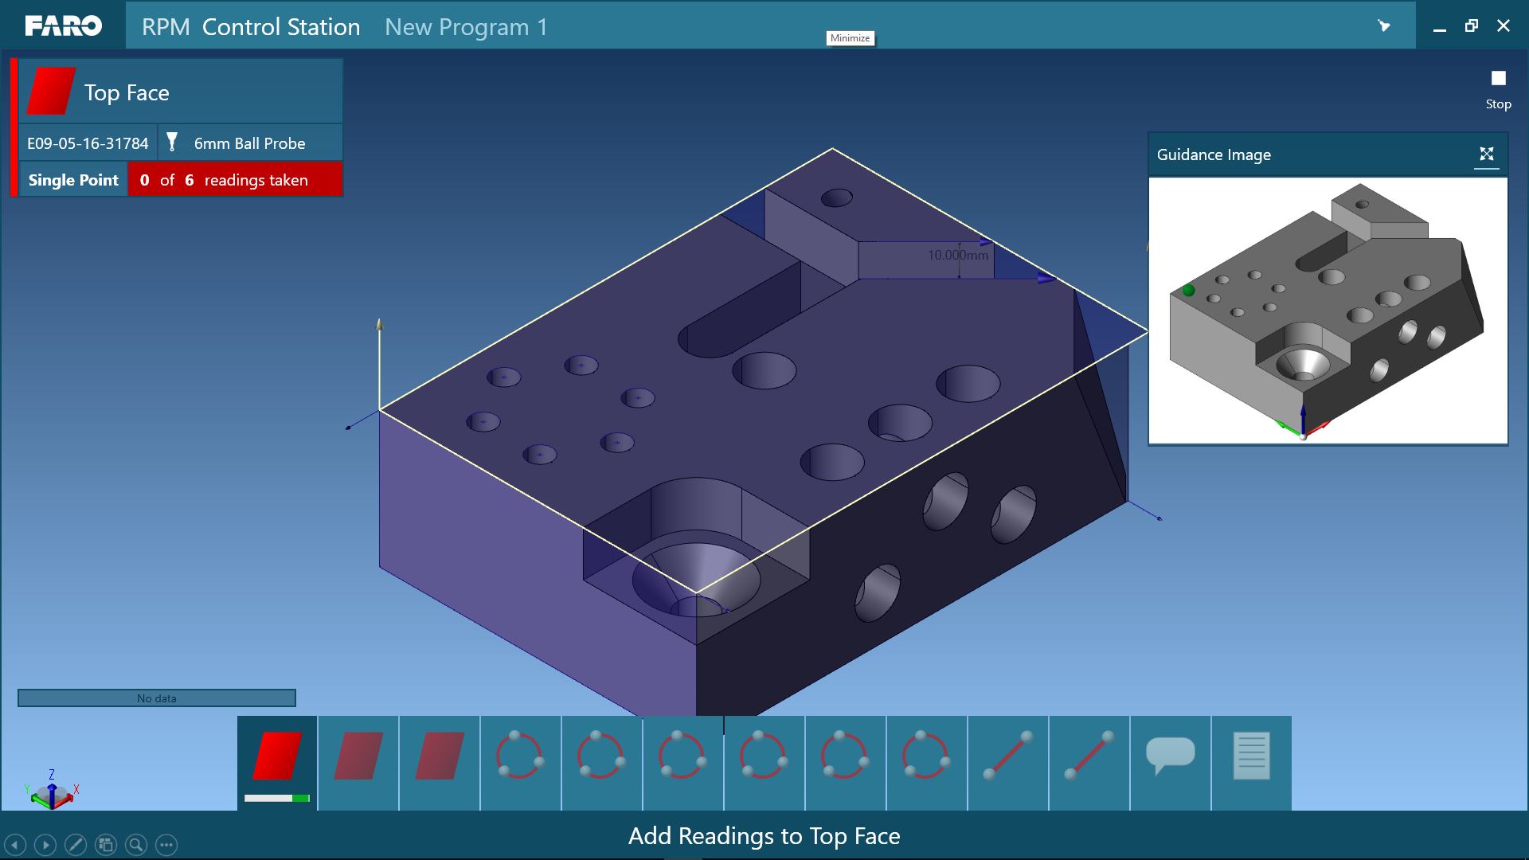The height and width of the screenshot is (860, 1529).
Task: Select the second plane feature step
Action: coord(358,756)
